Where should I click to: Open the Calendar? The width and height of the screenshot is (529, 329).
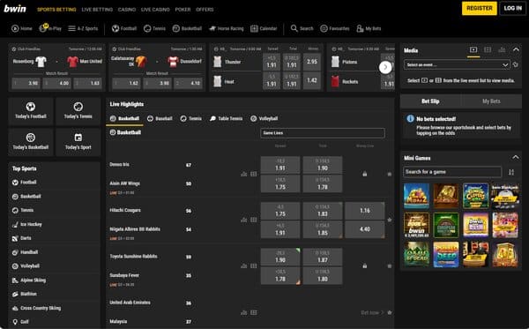tap(264, 29)
